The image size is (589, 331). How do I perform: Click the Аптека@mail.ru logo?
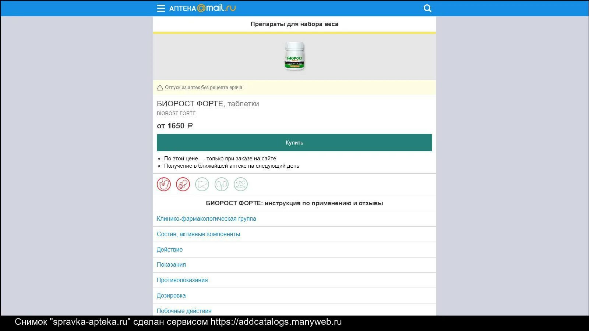[x=202, y=8]
